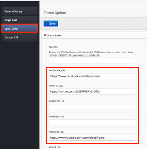147x149 pixels.
Task: Focus the empty Dribbble URL field
Action: coord(92,122)
